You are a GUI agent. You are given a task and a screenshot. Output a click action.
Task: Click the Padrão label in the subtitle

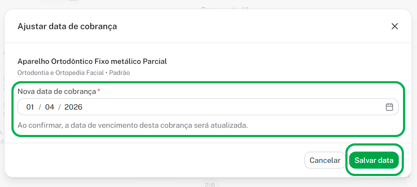point(120,73)
